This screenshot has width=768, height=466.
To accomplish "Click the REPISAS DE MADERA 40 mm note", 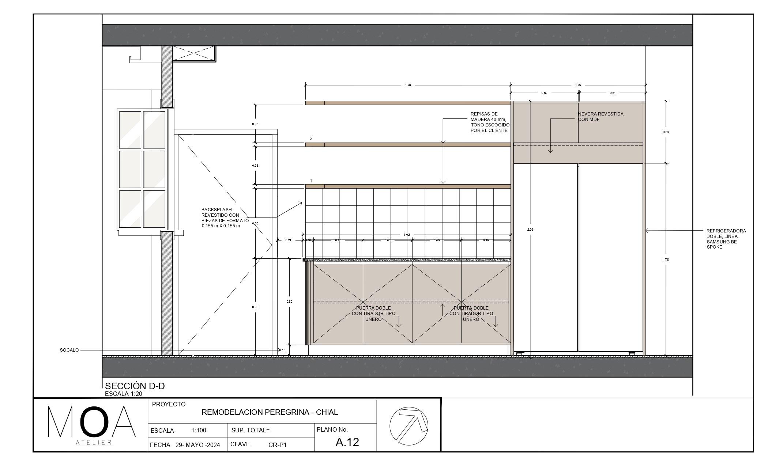I will pos(490,122).
